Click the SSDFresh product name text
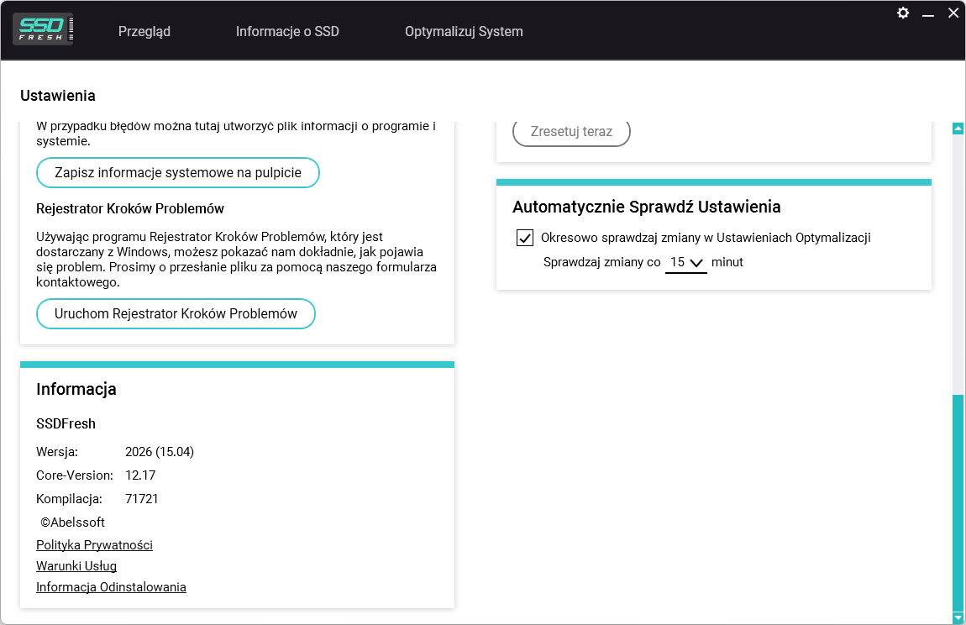 click(66, 423)
